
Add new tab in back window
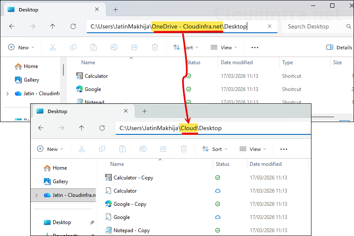pos(116,10)
